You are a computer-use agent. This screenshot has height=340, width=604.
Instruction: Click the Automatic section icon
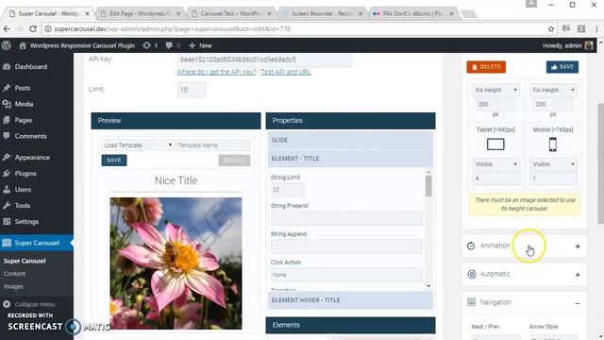(x=472, y=274)
